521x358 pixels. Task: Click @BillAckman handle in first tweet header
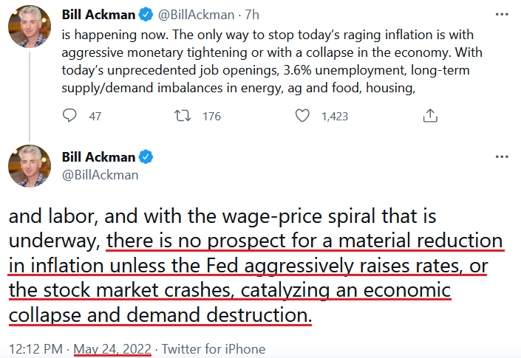(196, 15)
